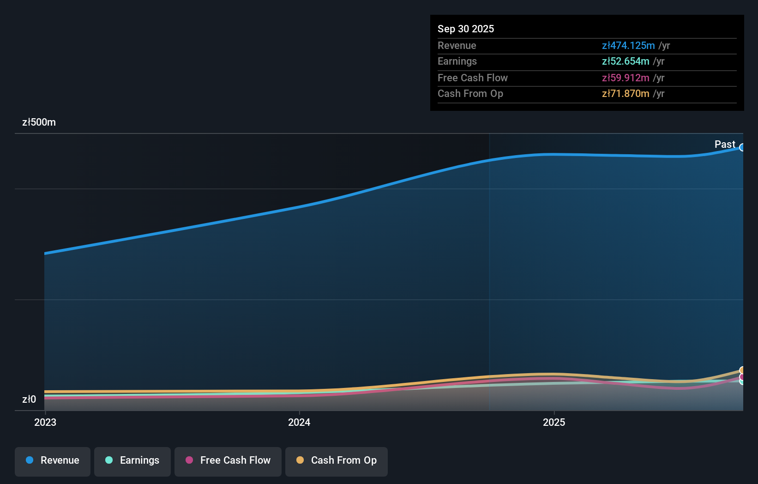The height and width of the screenshot is (484, 758).
Task: Select the yellow Cash From Op endpoint marker
Action: click(x=742, y=370)
